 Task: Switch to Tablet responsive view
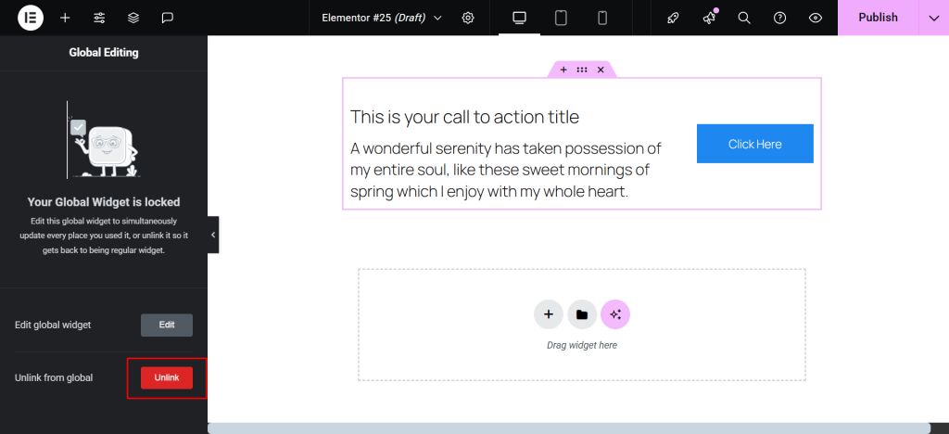click(561, 18)
